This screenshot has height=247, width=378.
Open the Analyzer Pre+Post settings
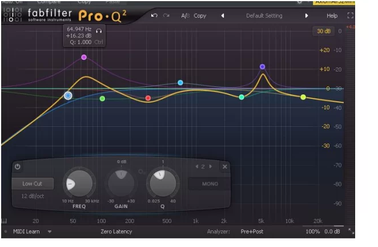[x=252, y=232]
